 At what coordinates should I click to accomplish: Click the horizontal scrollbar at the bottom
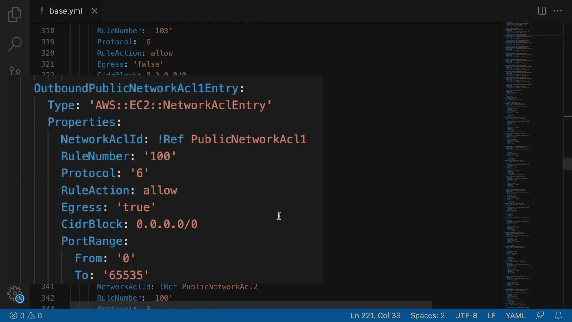(251, 305)
